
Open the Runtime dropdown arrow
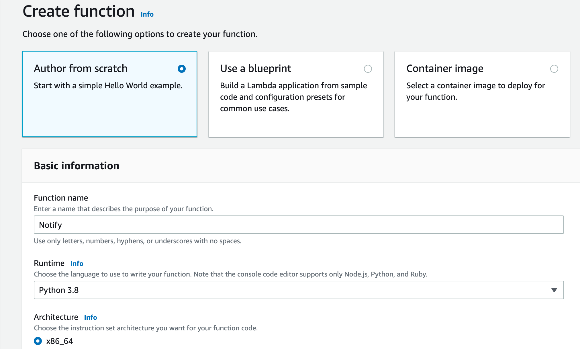pyautogui.click(x=554, y=290)
